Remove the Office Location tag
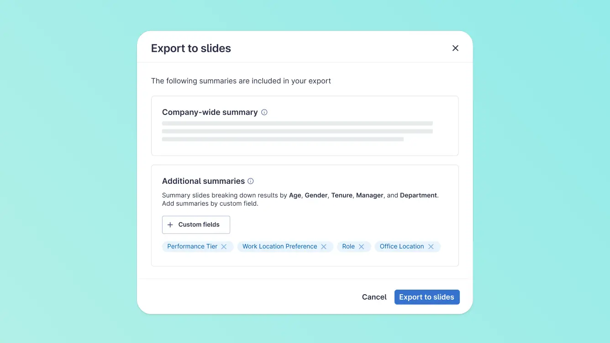610x343 pixels. tap(431, 247)
